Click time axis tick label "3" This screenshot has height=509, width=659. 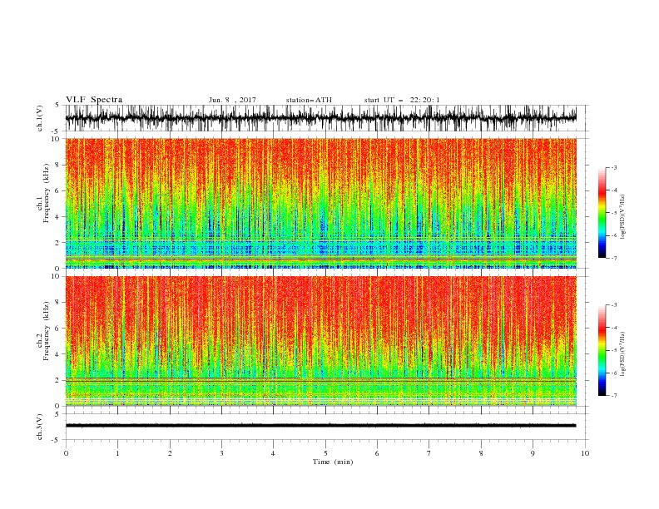221,453
